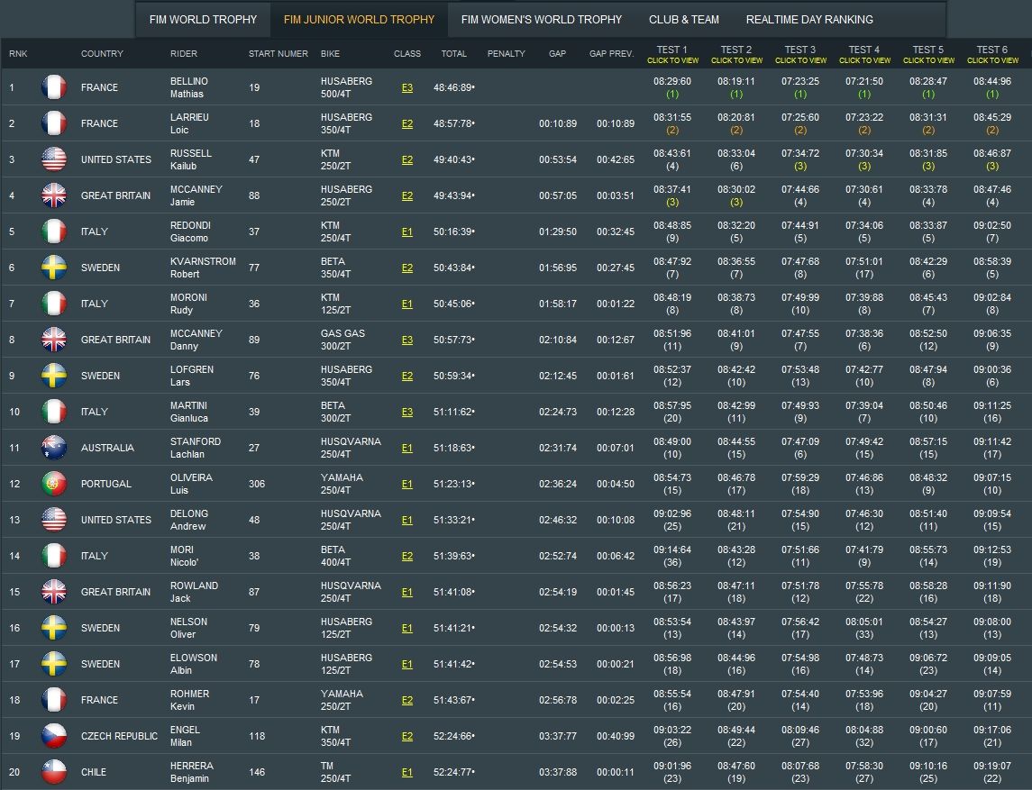This screenshot has height=790, width=1032.
Task: Click Sweden flag in Robert Kvarnstrom's row
Action: (x=54, y=268)
